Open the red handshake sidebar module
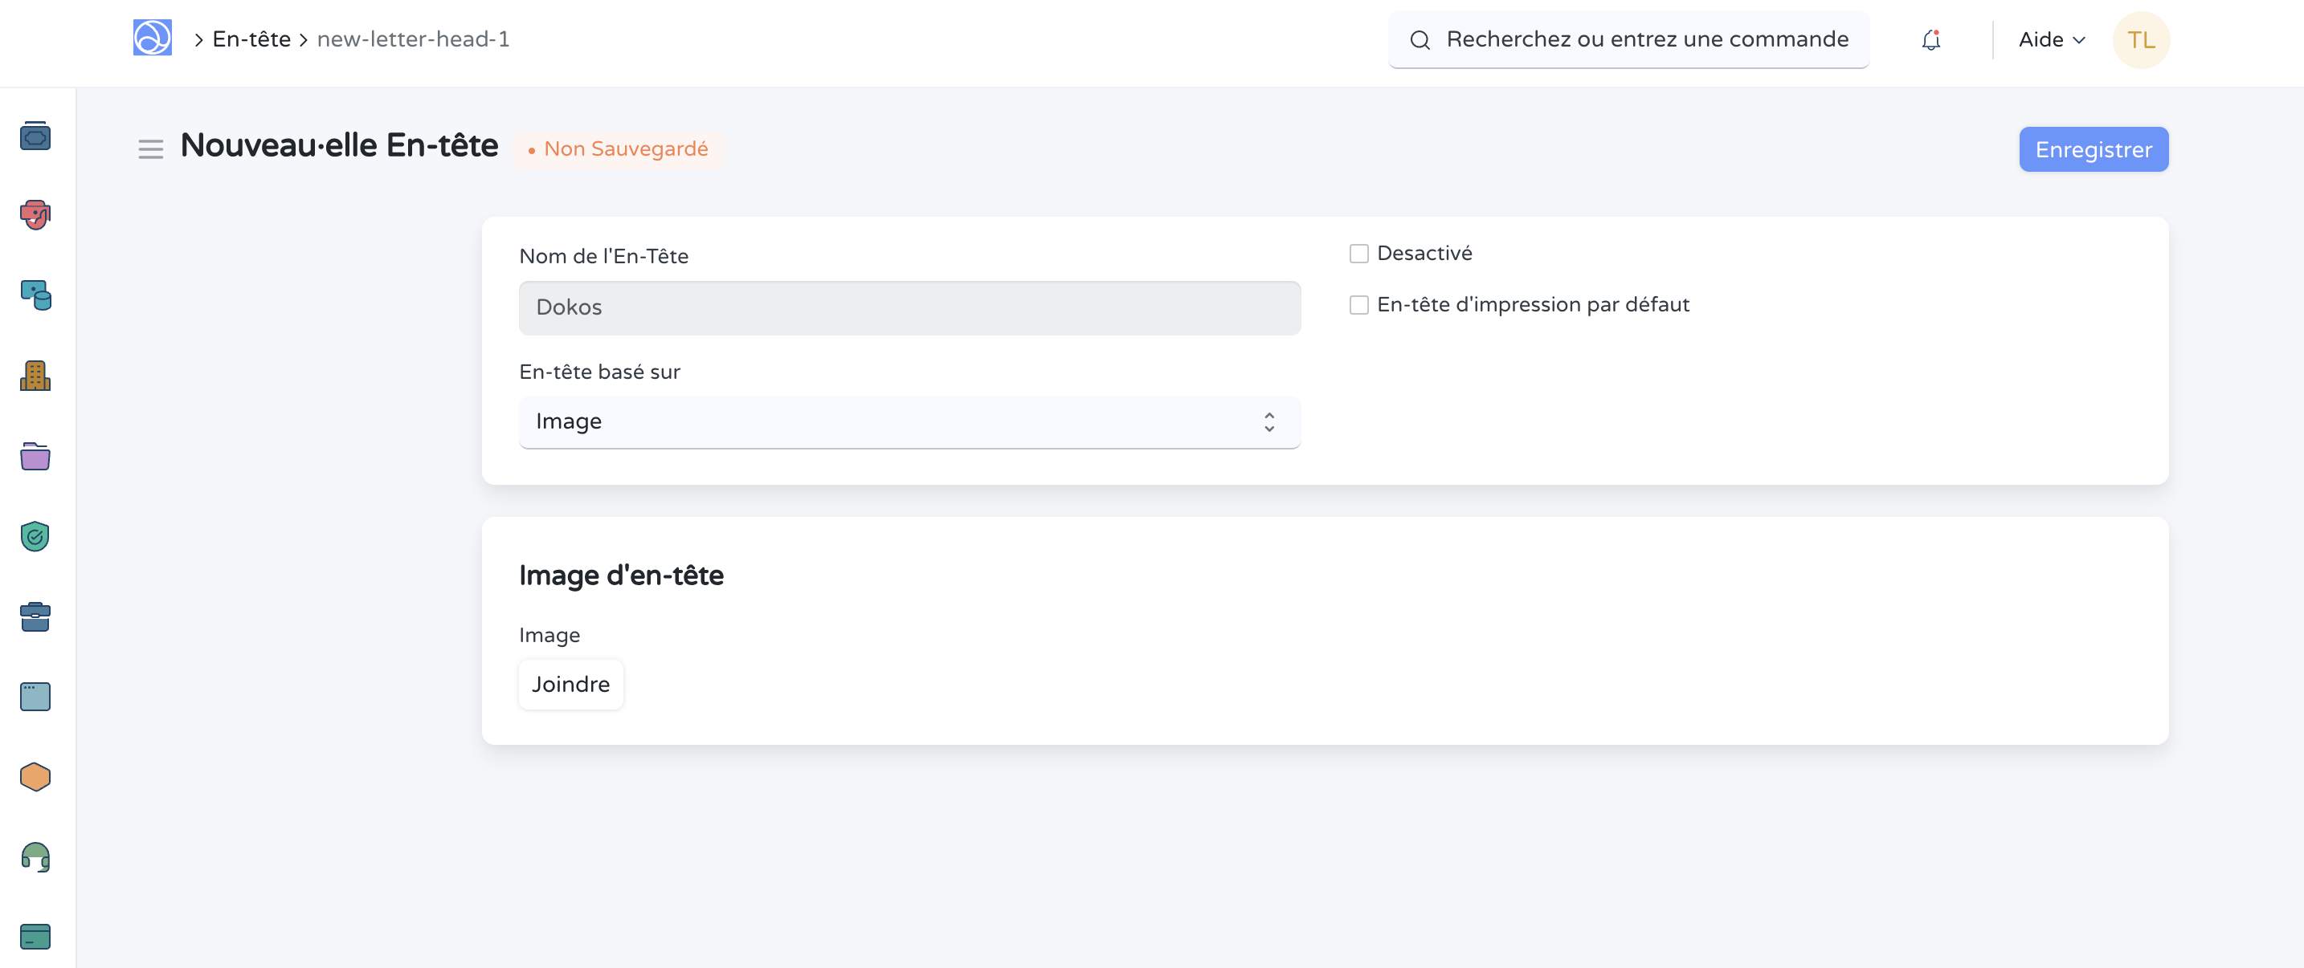The height and width of the screenshot is (968, 2304). (x=35, y=214)
